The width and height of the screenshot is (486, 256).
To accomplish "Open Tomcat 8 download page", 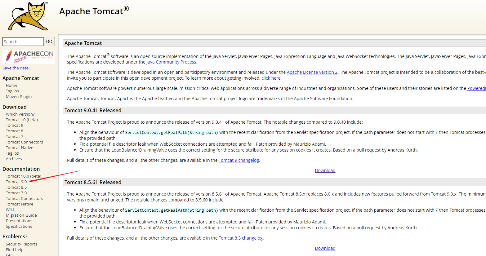I will (x=15, y=131).
